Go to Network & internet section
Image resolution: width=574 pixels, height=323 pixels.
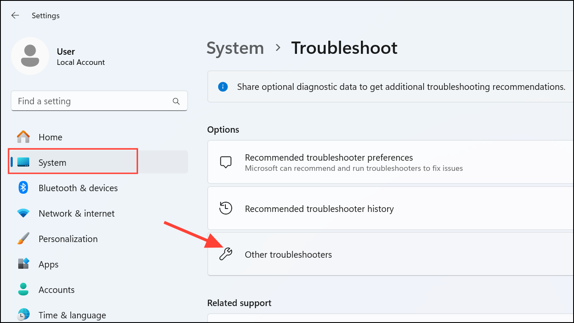(x=76, y=213)
